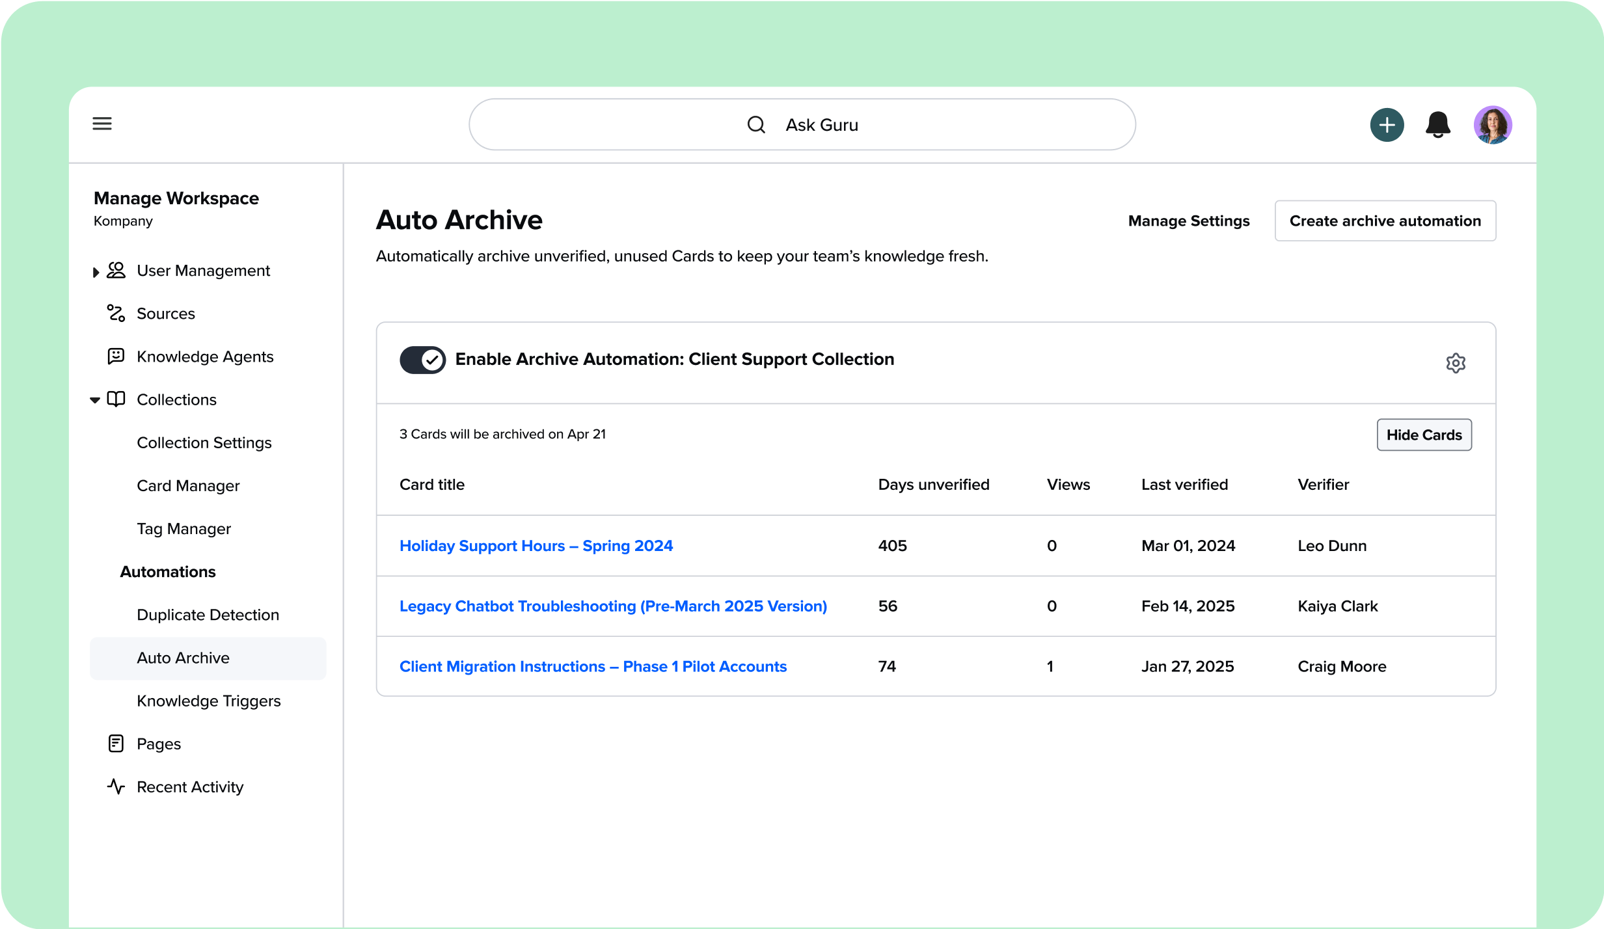The image size is (1604, 929).
Task: Open Holiday Support Hours – Spring 2024 card
Action: [x=536, y=546]
